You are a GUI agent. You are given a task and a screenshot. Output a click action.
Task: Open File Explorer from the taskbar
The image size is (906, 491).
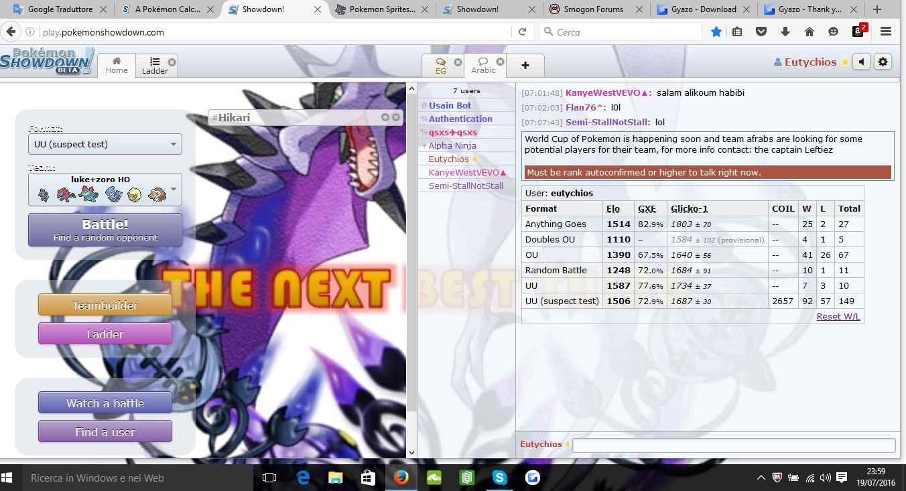point(336,478)
